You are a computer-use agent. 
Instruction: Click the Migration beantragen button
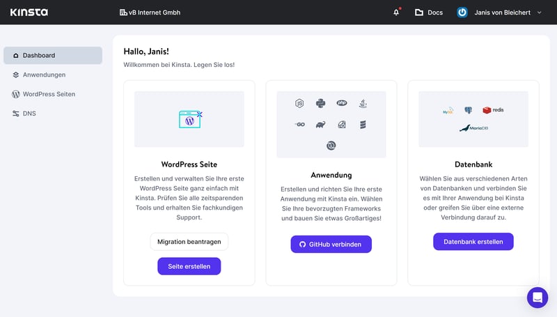(189, 242)
